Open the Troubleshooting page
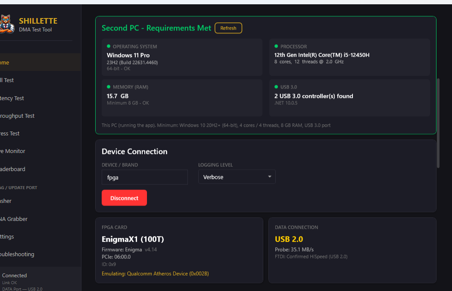452x291 pixels. tap(41, 254)
